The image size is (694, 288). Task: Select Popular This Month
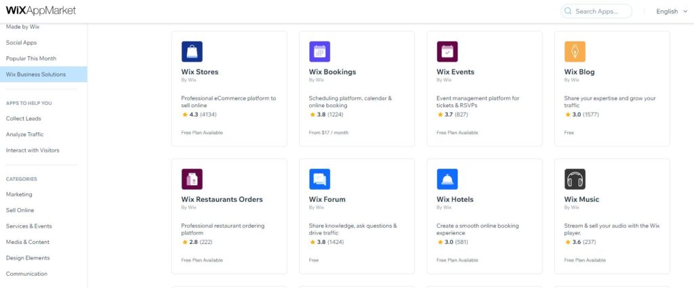pyautogui.click(x=31, y=58)
